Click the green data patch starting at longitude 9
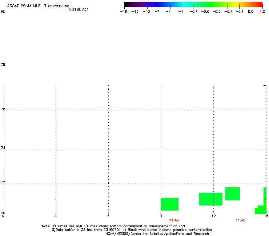The width and height of the screenshot is (269, 236). pos(170,204)
